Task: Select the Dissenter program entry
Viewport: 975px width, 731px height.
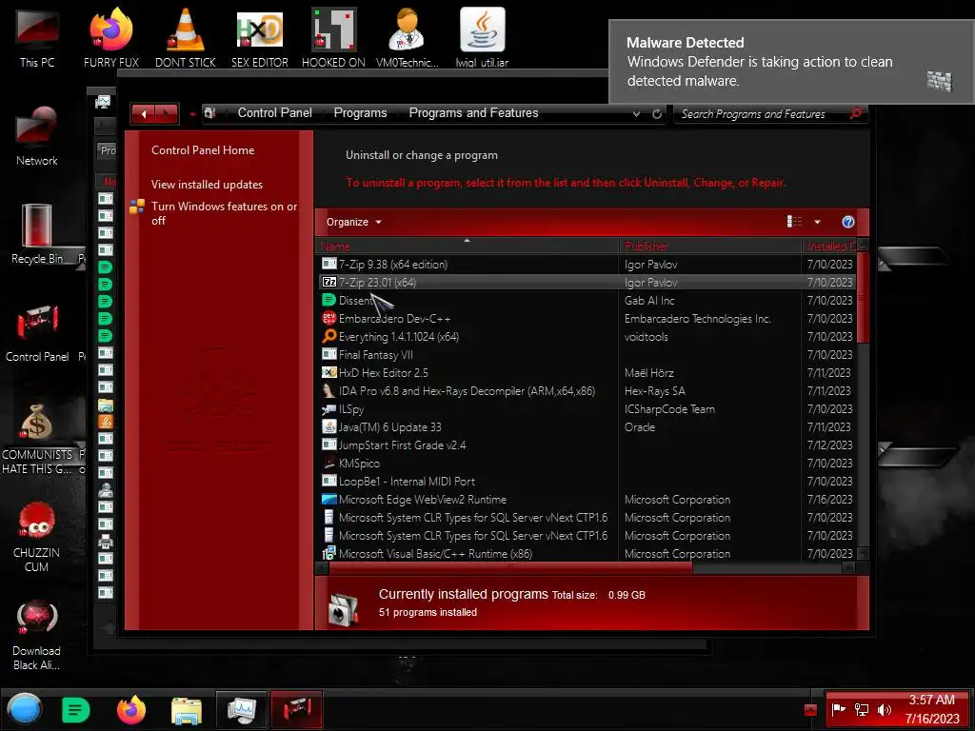Action: (x=586, y=300)
